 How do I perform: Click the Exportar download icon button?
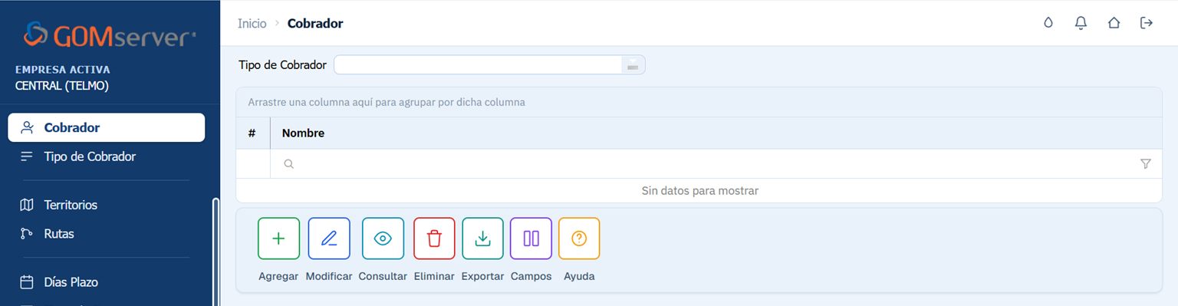tap(482, 239)
